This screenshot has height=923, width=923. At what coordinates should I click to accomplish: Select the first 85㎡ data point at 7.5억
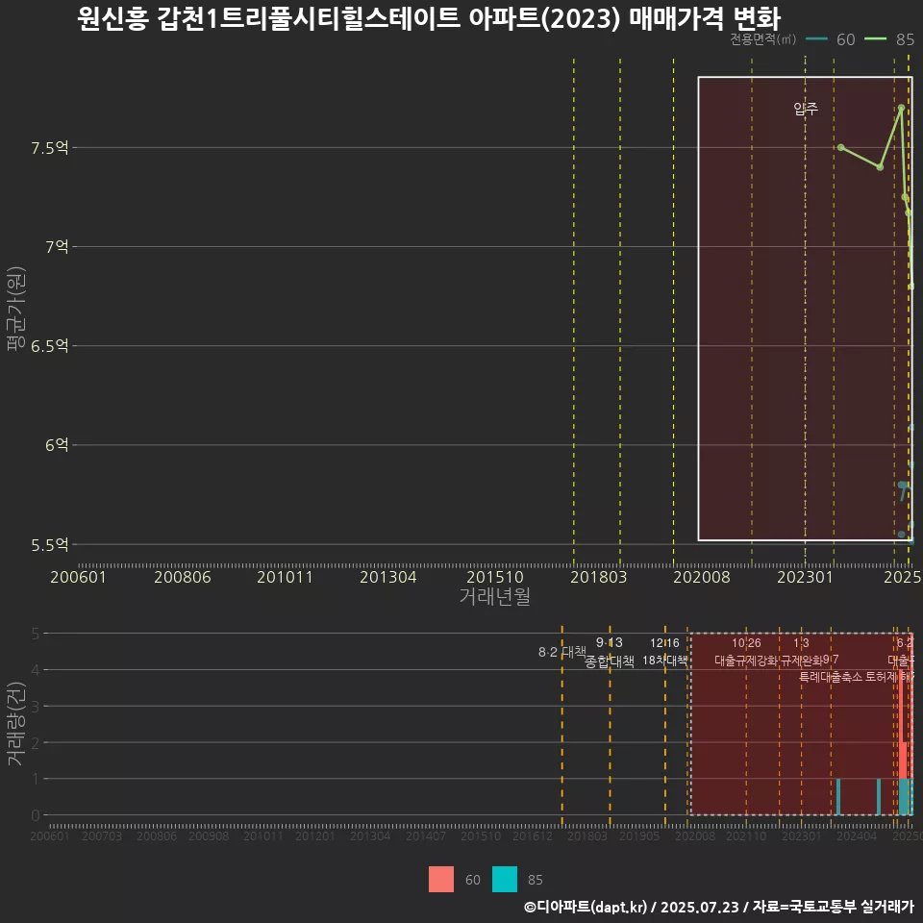click(840, 147)
